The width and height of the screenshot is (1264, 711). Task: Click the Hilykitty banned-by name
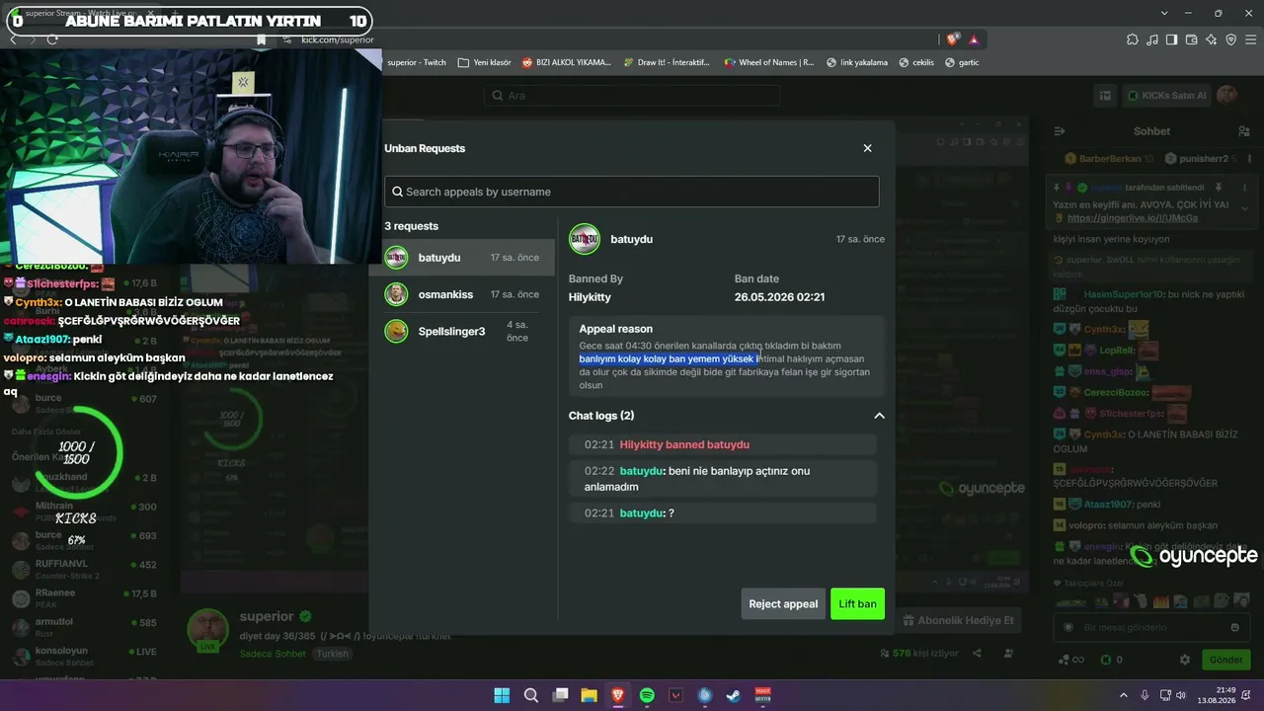tap(590, 297)
